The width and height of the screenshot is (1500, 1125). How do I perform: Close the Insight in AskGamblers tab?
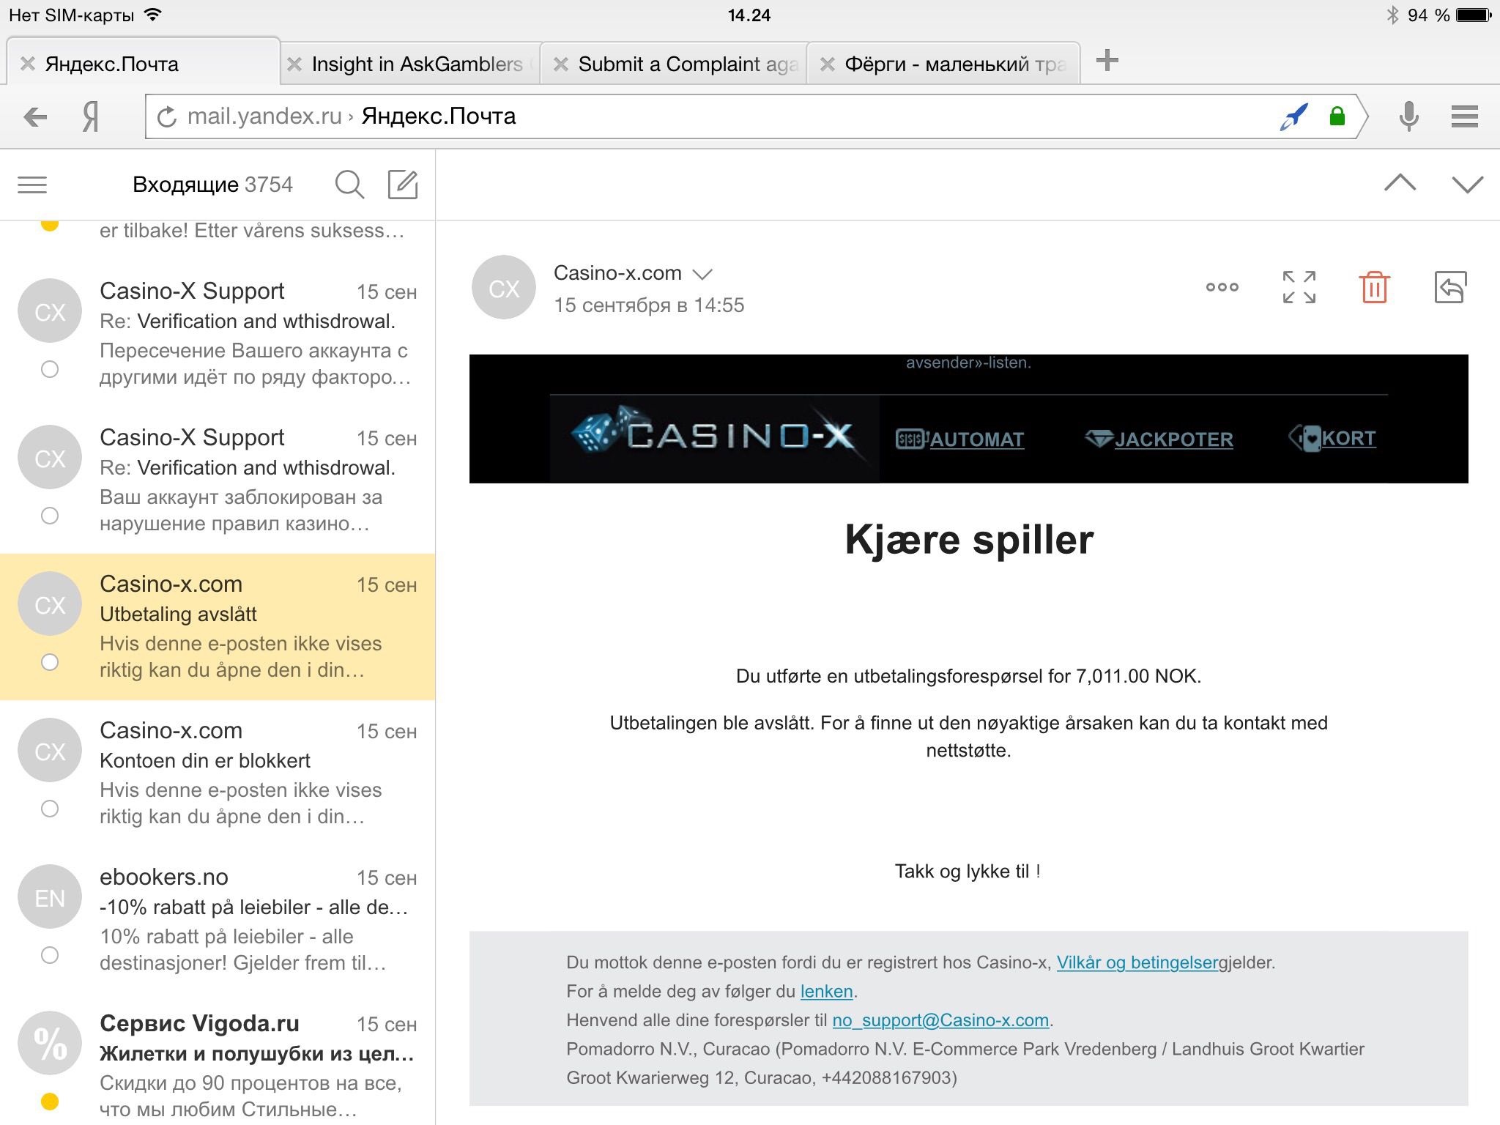click(x=294, y=64)
